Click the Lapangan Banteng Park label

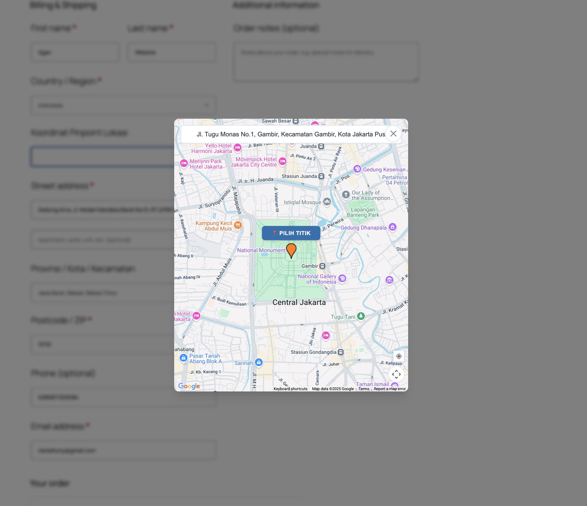click(x=363, y=212)
